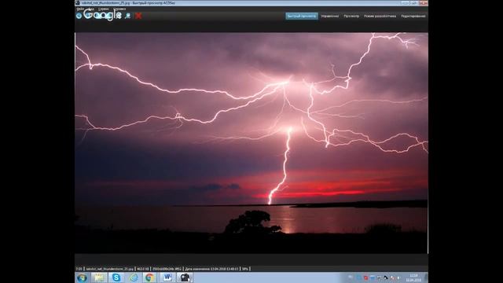
Task: Select the Быстрый просмотр mode tab
Action: pos(302,16)
